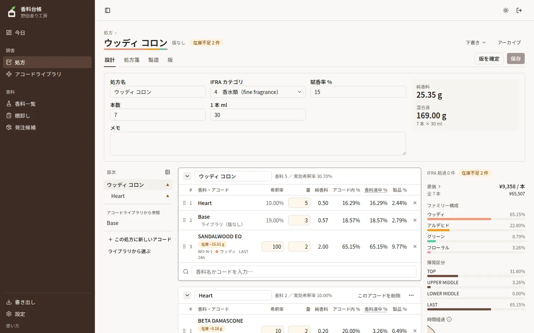
Task: Click このアコードを削除
Action: click(379, 296)
